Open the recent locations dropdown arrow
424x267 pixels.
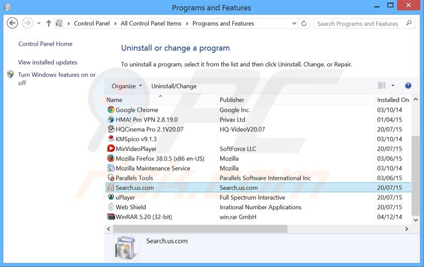click(39, 24)
